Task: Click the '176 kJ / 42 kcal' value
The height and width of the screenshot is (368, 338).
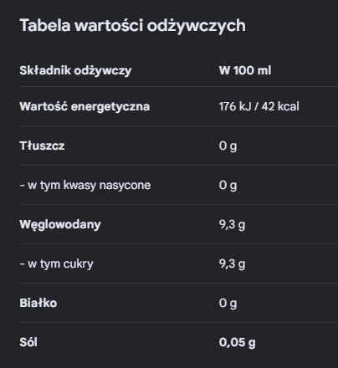Action: (259, 106)
